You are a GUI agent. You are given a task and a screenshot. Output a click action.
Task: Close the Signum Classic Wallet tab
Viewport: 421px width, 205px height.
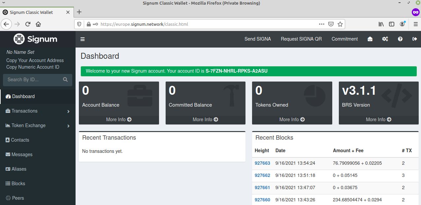point(68,12)
